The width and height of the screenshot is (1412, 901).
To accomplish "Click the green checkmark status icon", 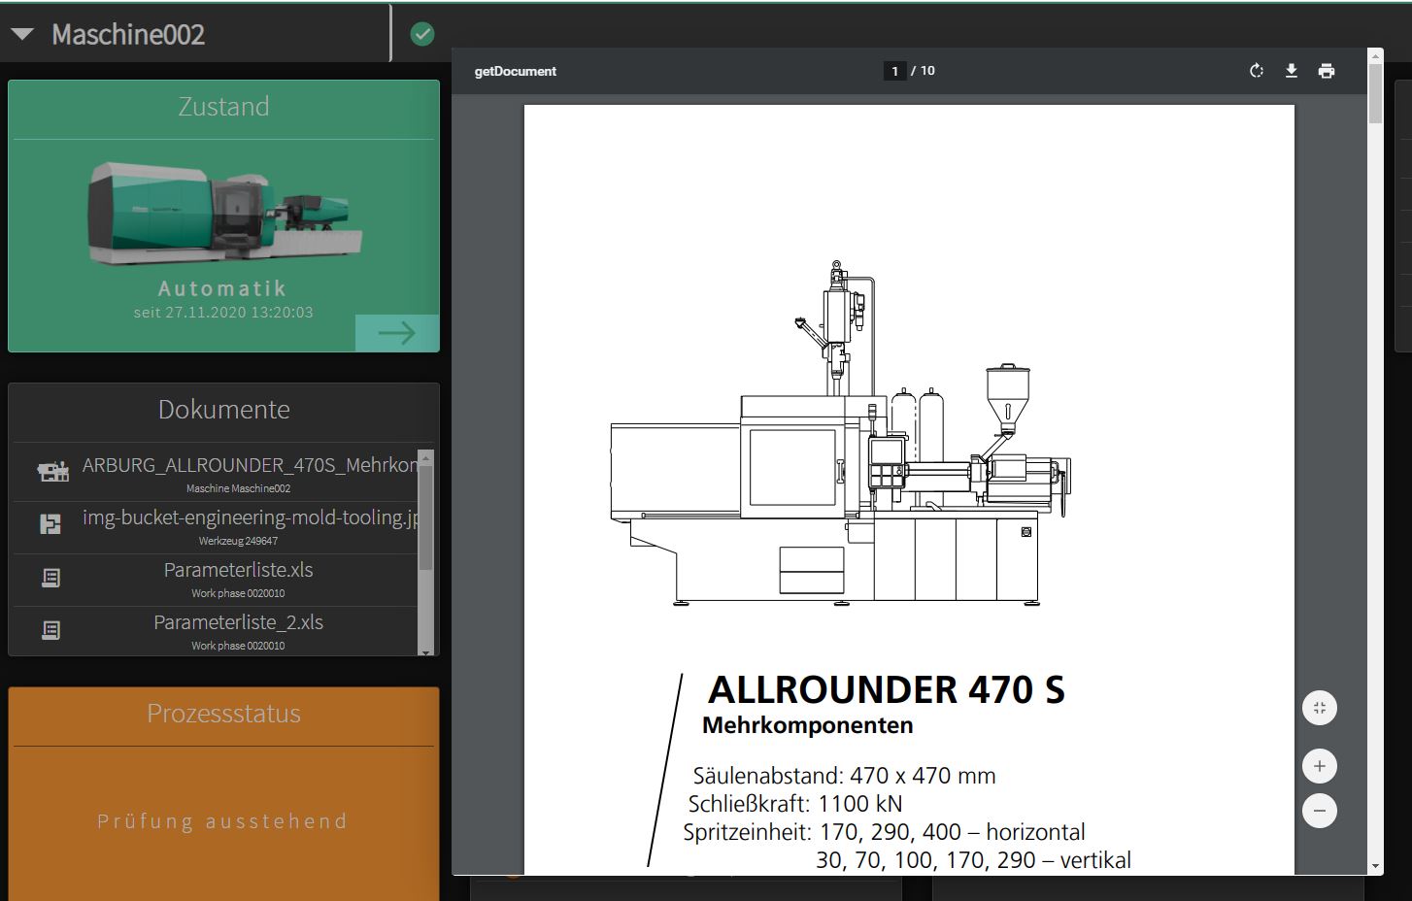I will 422,34.
